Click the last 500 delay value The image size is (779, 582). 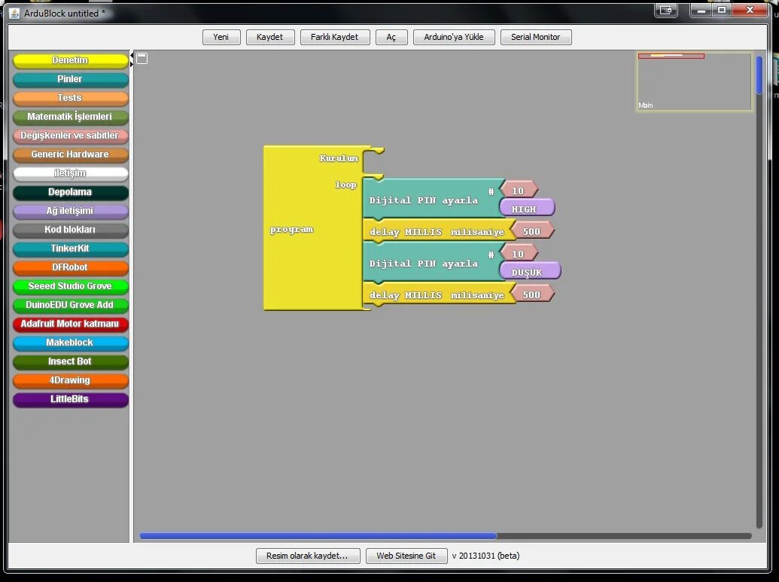pos(532,294)
